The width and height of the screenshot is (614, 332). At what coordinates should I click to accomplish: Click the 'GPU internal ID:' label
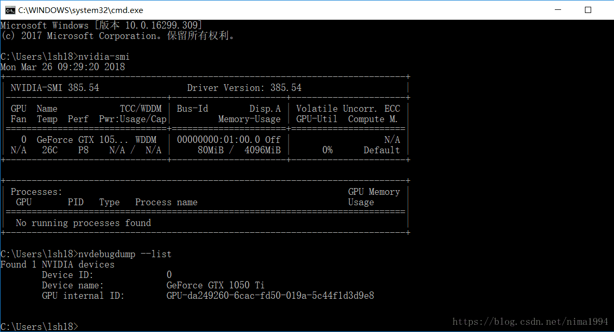pos(83,296)
